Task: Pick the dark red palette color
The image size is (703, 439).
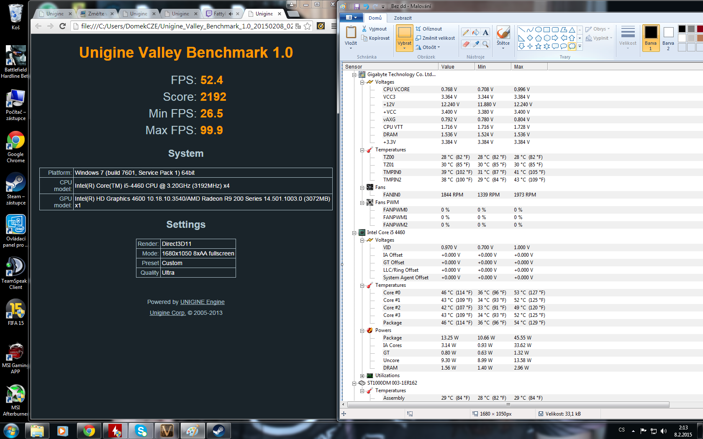Action: (700, 29)
